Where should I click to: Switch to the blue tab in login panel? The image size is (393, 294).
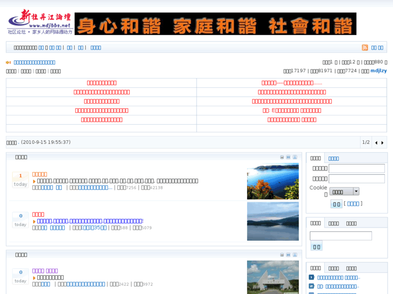coord(334,159)
